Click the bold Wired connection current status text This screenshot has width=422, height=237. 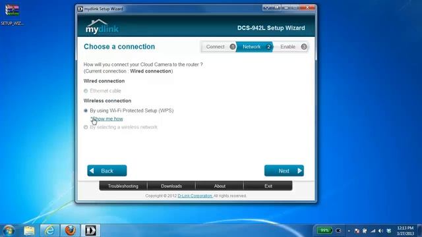point(150,71)
